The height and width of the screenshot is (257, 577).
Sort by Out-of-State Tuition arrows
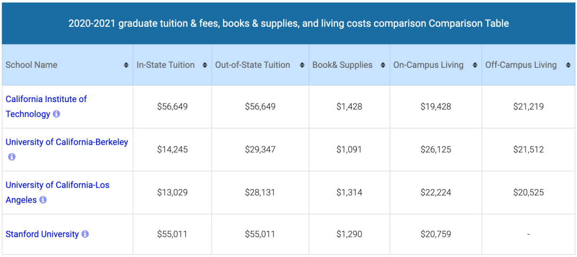click(x=302, y=65)
